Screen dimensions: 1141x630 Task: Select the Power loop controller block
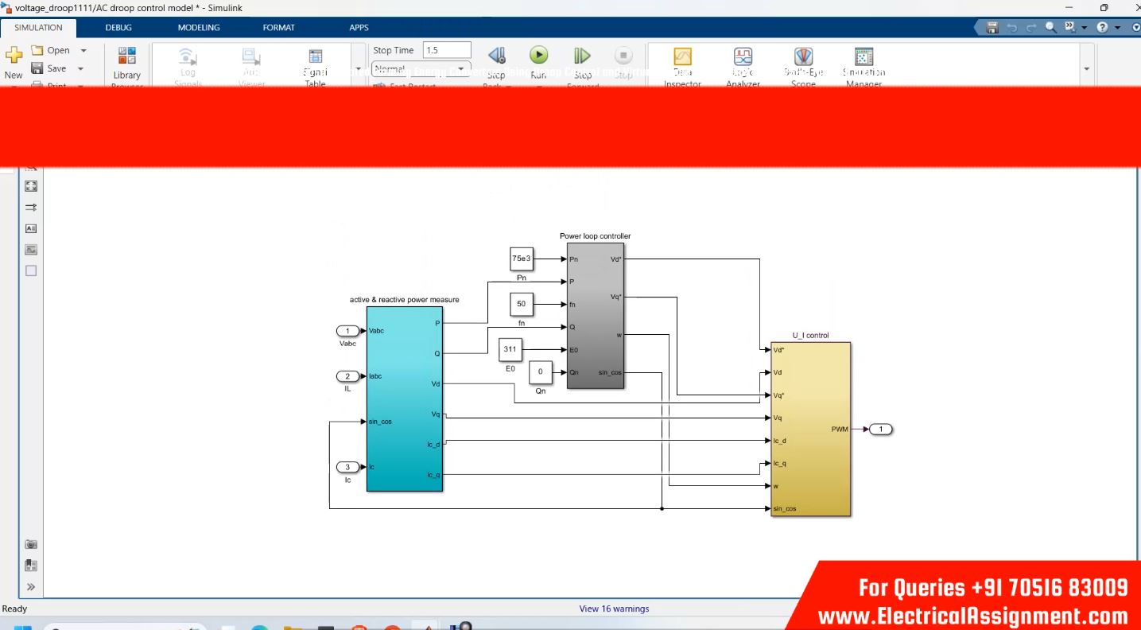pyautogui.click(x=595, y=316)
